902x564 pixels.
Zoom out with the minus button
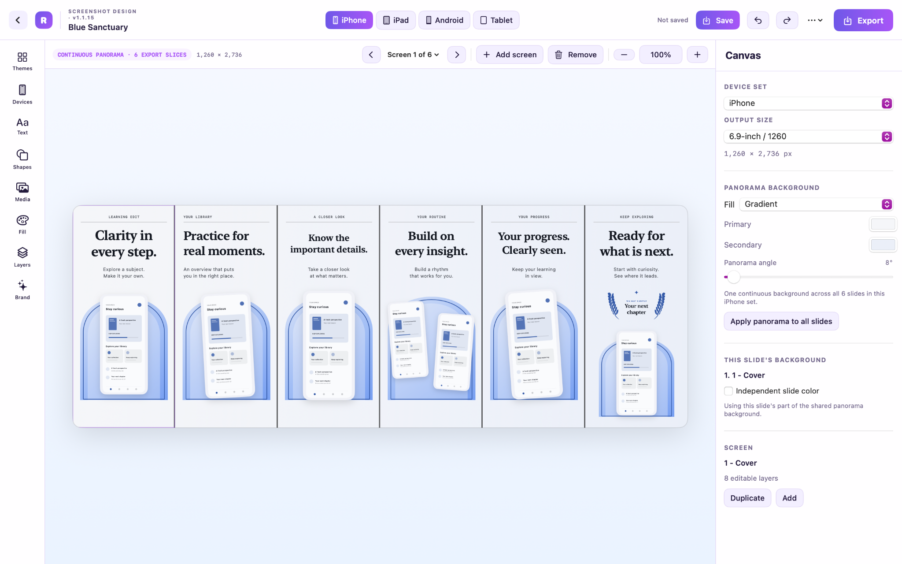(624, 55)
